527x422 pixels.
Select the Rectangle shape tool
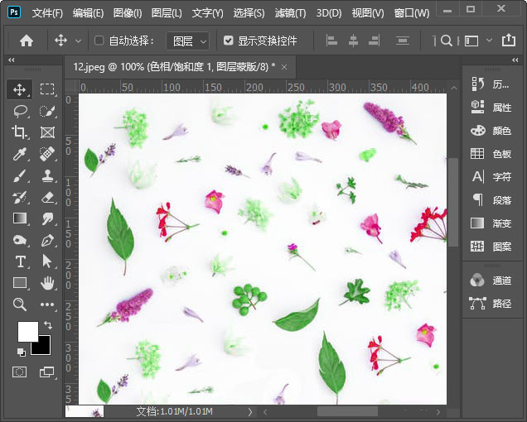tap(20, 283)
